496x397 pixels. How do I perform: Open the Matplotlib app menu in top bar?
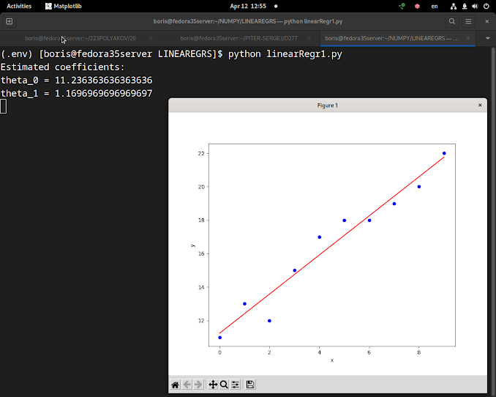click(x=63, y=6)
